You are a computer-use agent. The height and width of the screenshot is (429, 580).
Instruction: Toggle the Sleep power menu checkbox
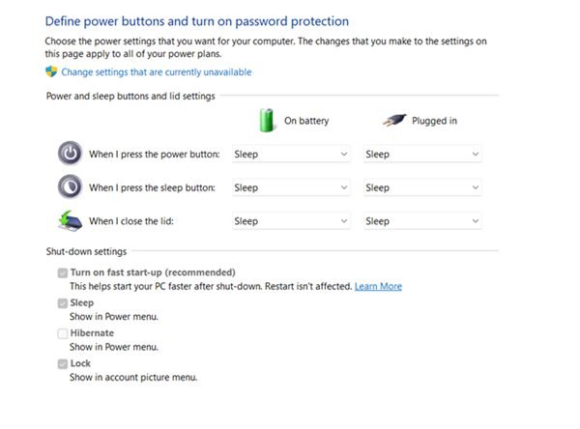63,303
